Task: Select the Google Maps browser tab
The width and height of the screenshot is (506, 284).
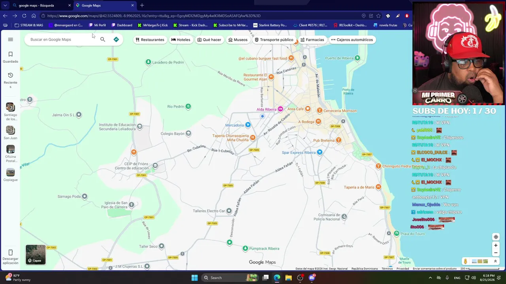Action: click(105, 6)
